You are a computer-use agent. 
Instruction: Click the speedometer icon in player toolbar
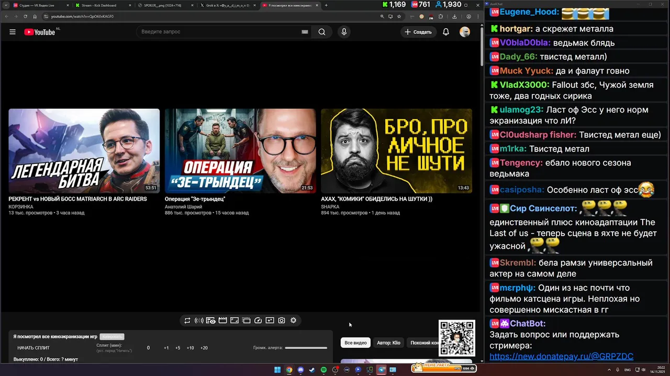click(258, 321)
